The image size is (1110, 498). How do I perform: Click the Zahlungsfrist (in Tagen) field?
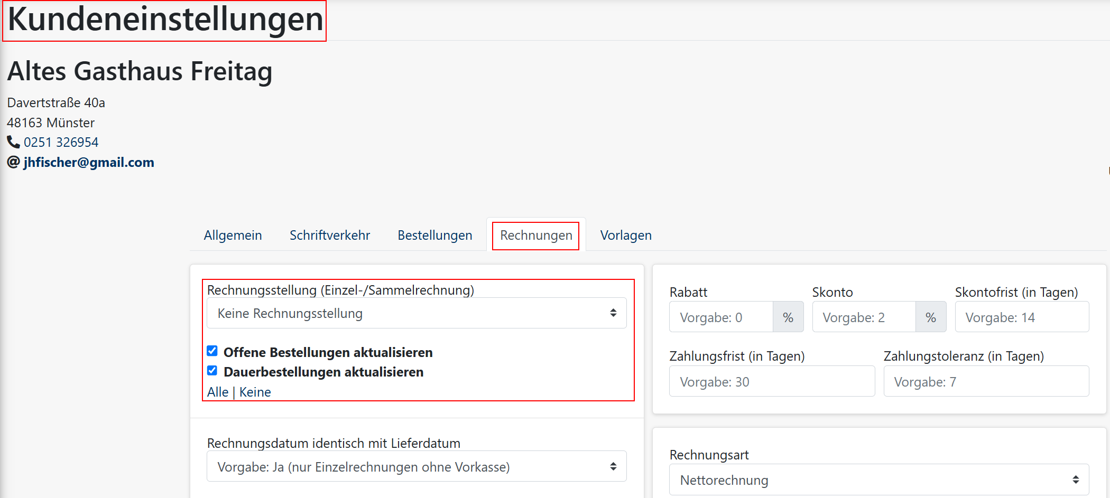[772, 381]
